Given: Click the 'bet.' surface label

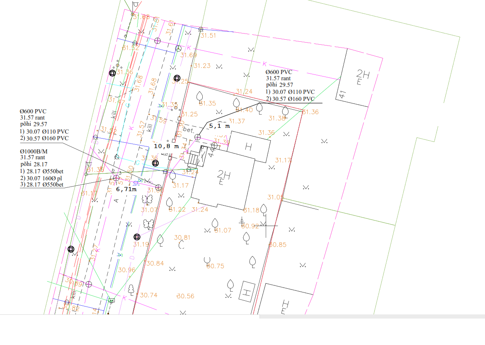Looking at the screenshot, I should 189,130.
